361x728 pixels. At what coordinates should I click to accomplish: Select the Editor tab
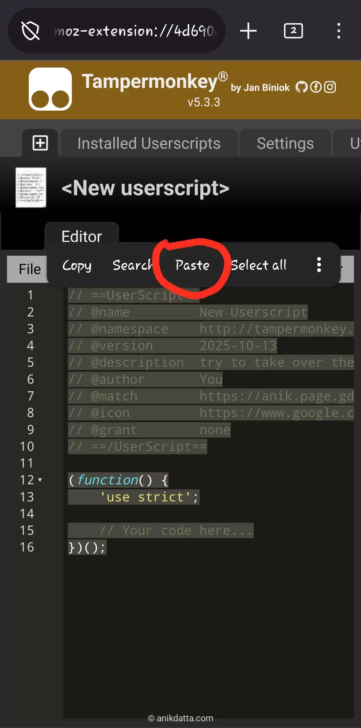82,236
